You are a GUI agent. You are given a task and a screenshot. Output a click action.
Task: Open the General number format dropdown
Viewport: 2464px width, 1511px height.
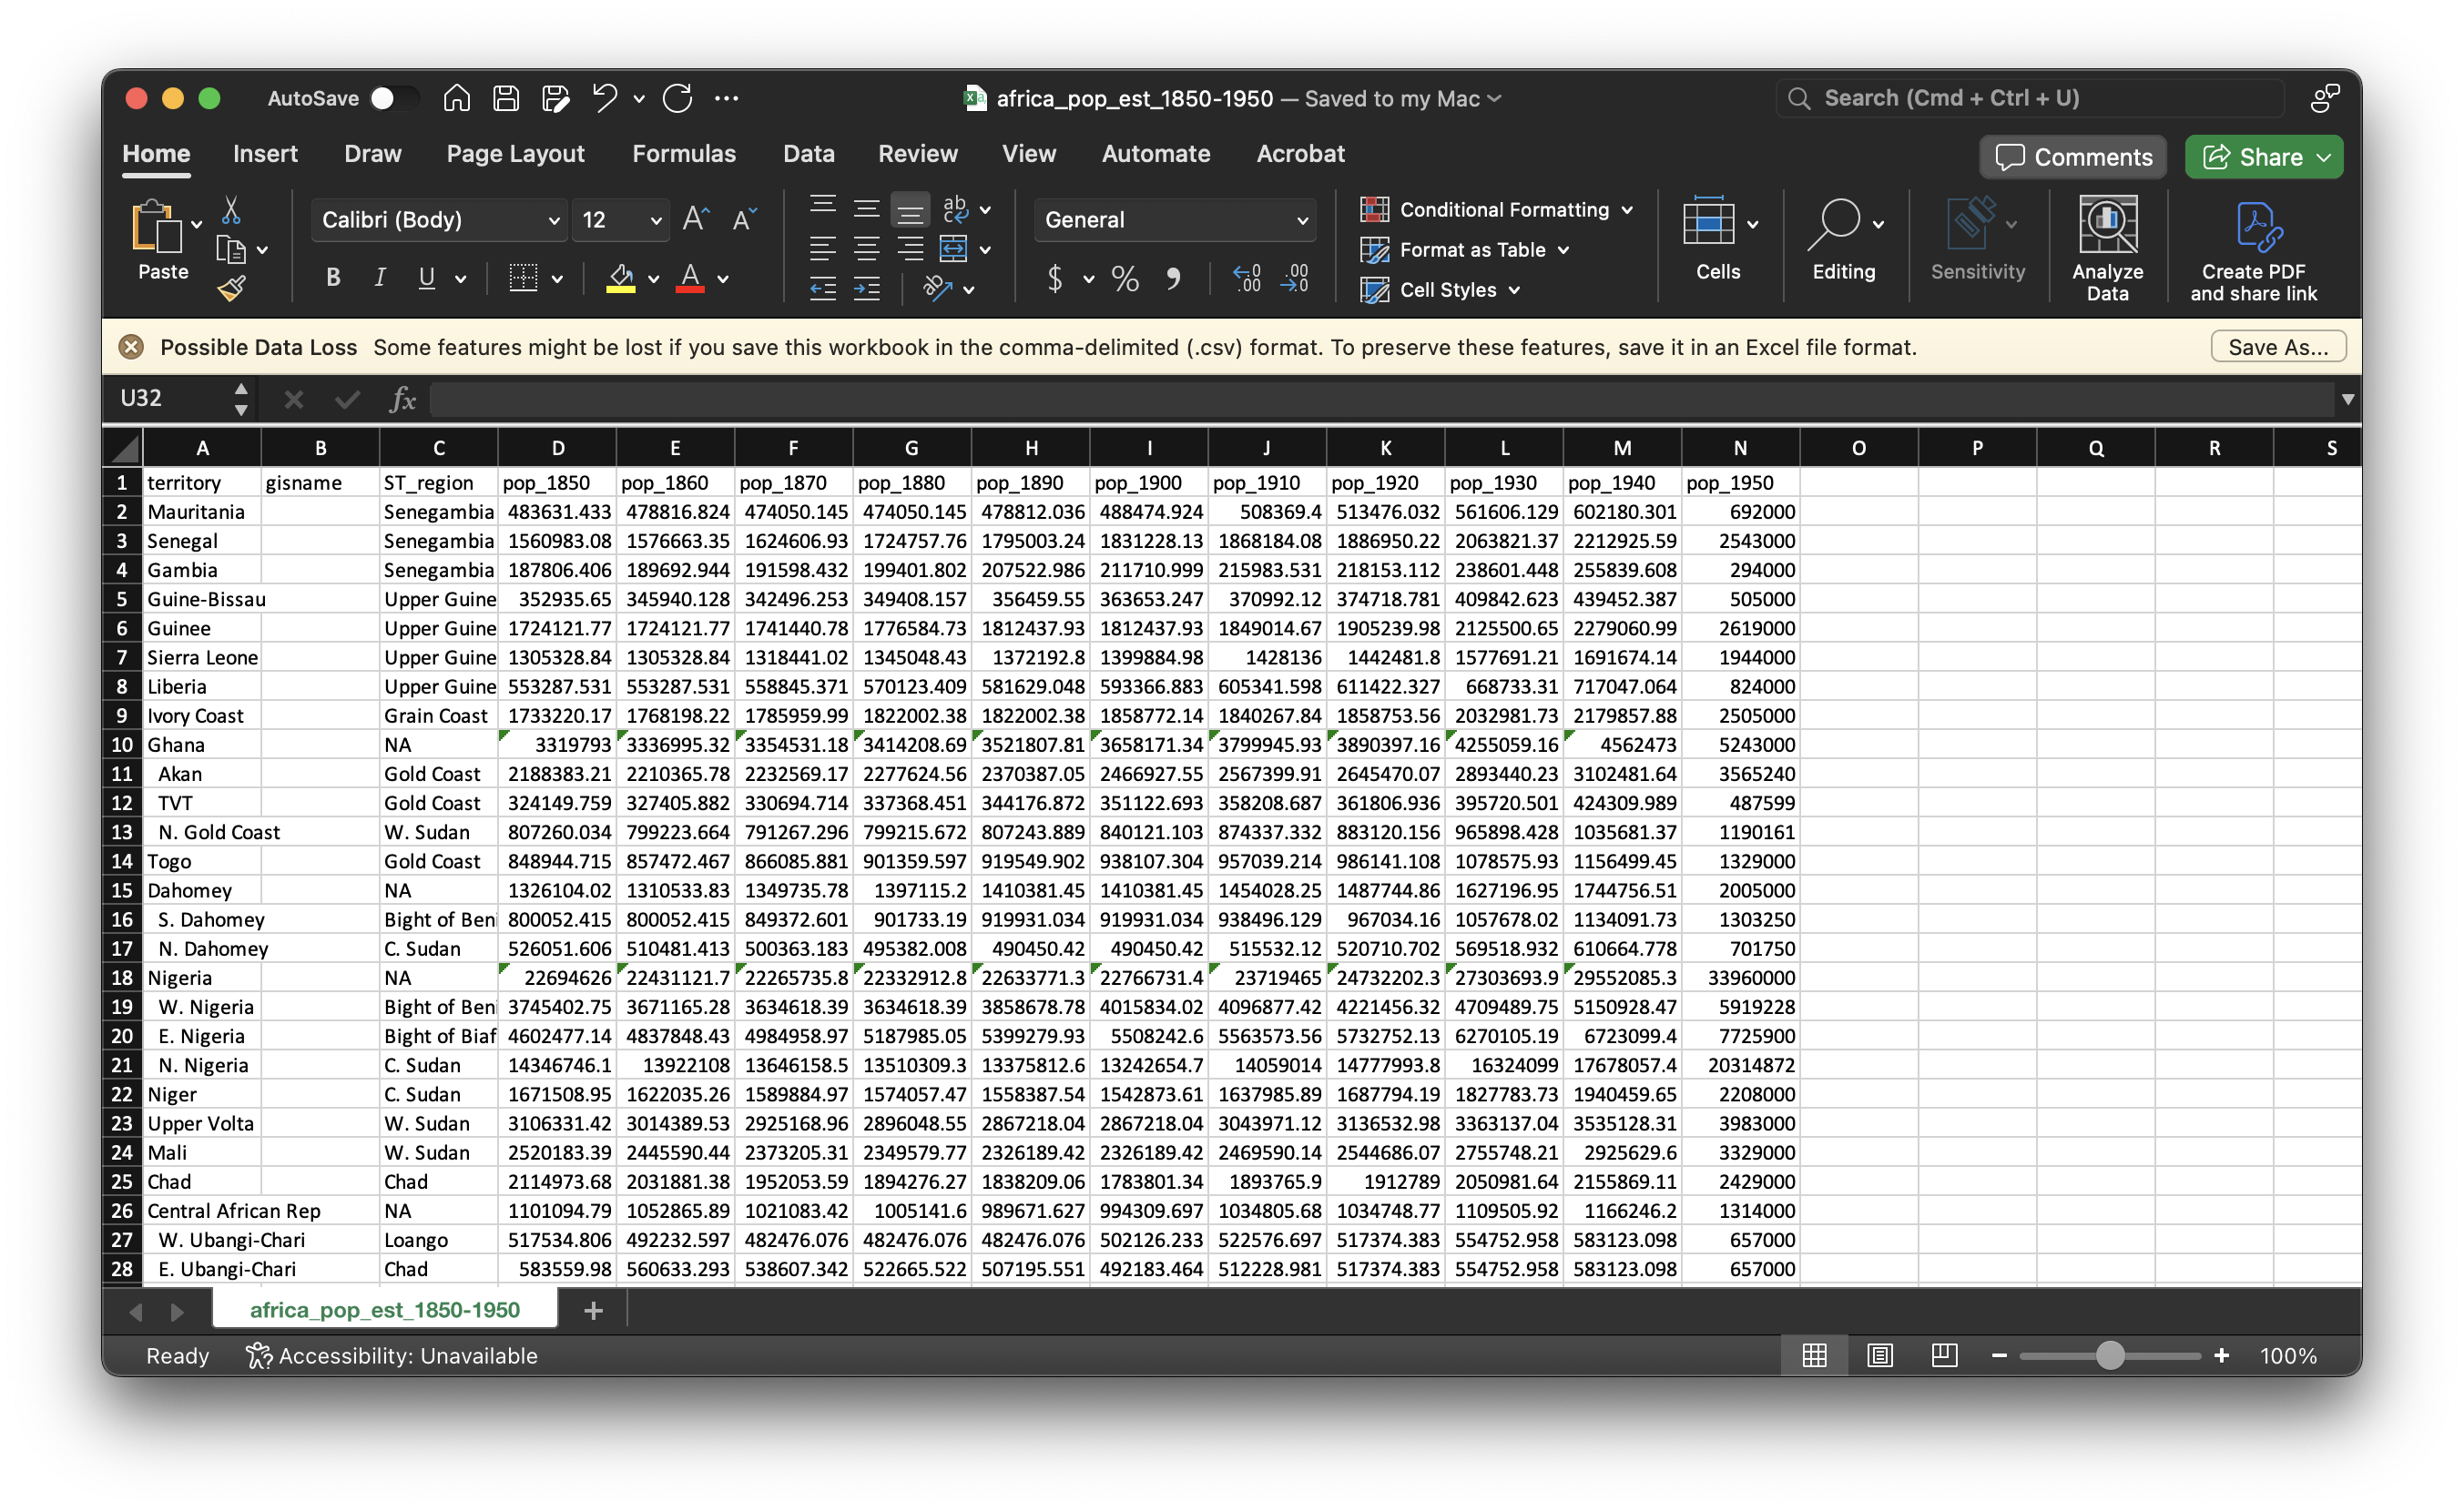click(x=1302, y=221)
